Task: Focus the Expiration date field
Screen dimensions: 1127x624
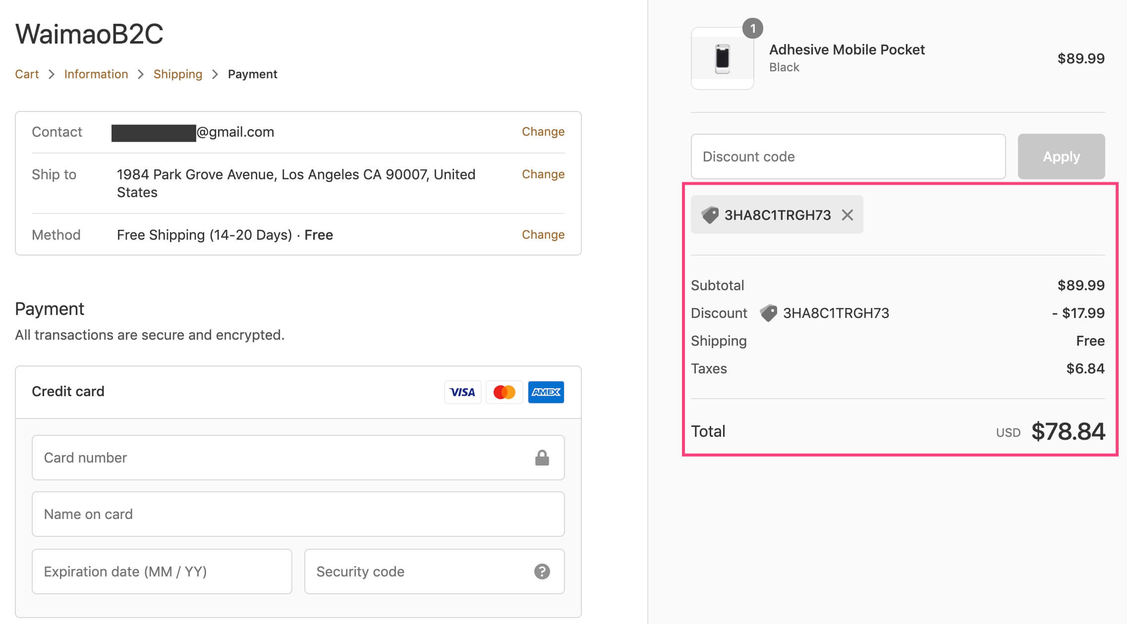Action: click(162, 572)
